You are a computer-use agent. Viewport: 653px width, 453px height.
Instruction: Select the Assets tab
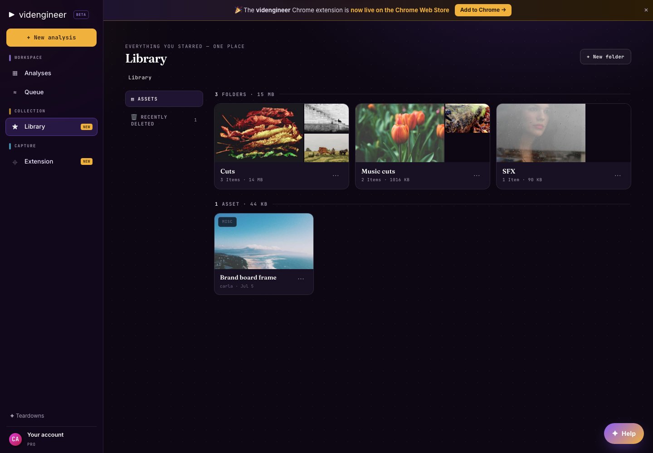(164, 99)
